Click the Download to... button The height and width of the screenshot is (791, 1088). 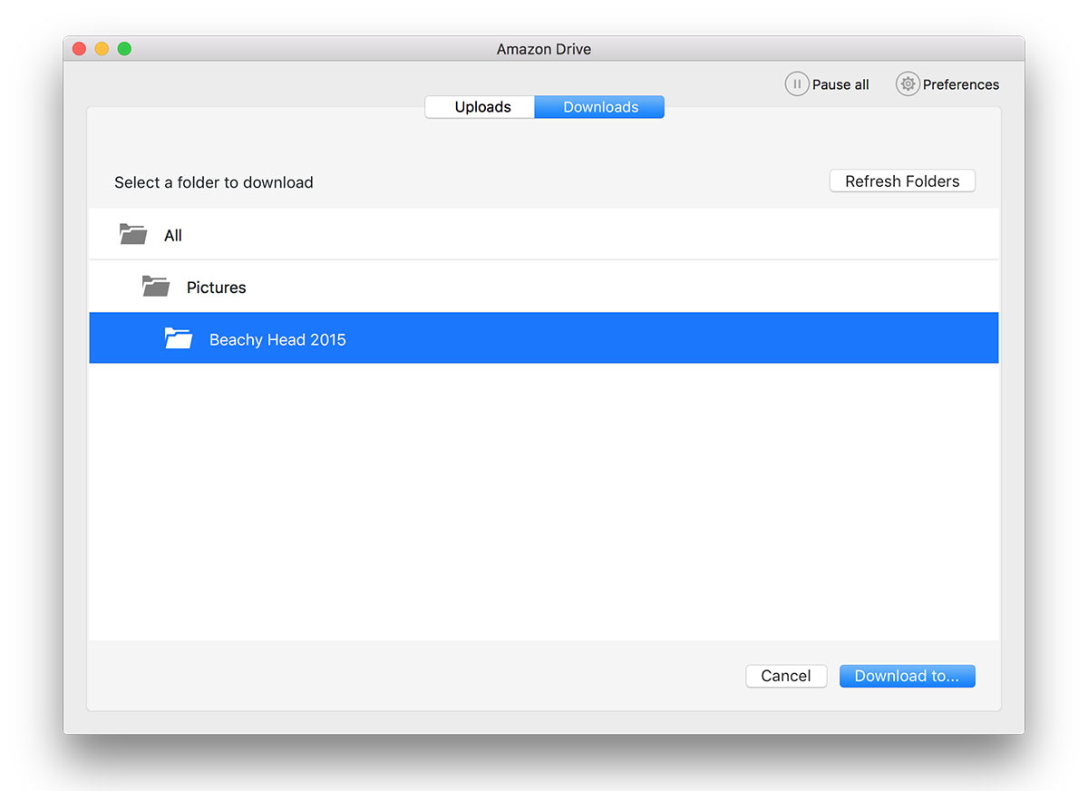point(907,676)
